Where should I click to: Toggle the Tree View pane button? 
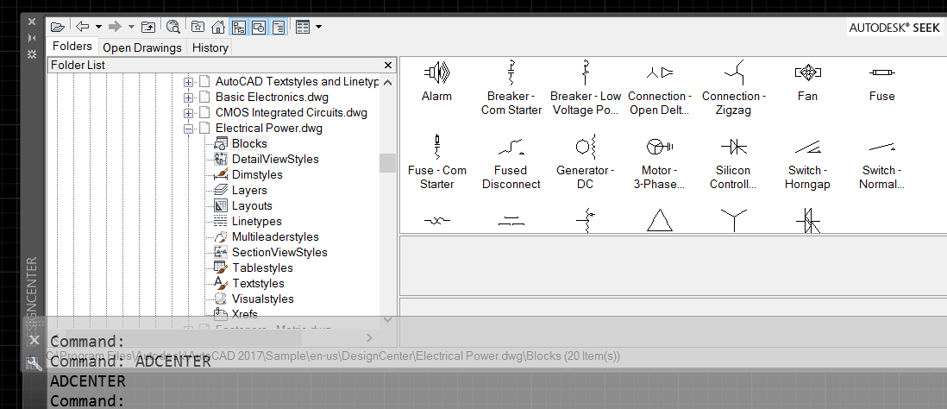click(239, 28)
